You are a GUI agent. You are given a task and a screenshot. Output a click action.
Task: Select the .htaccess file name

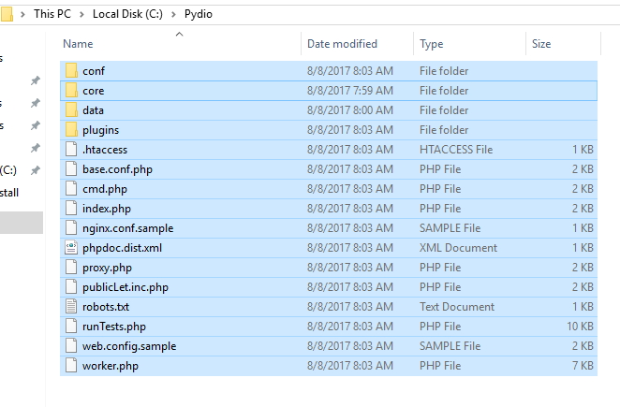105,150
